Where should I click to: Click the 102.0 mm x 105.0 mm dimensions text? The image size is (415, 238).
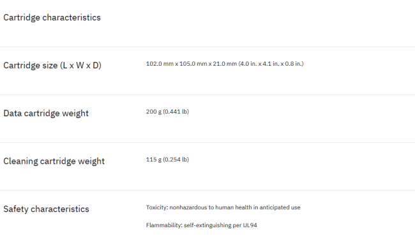tap(176, 64)
